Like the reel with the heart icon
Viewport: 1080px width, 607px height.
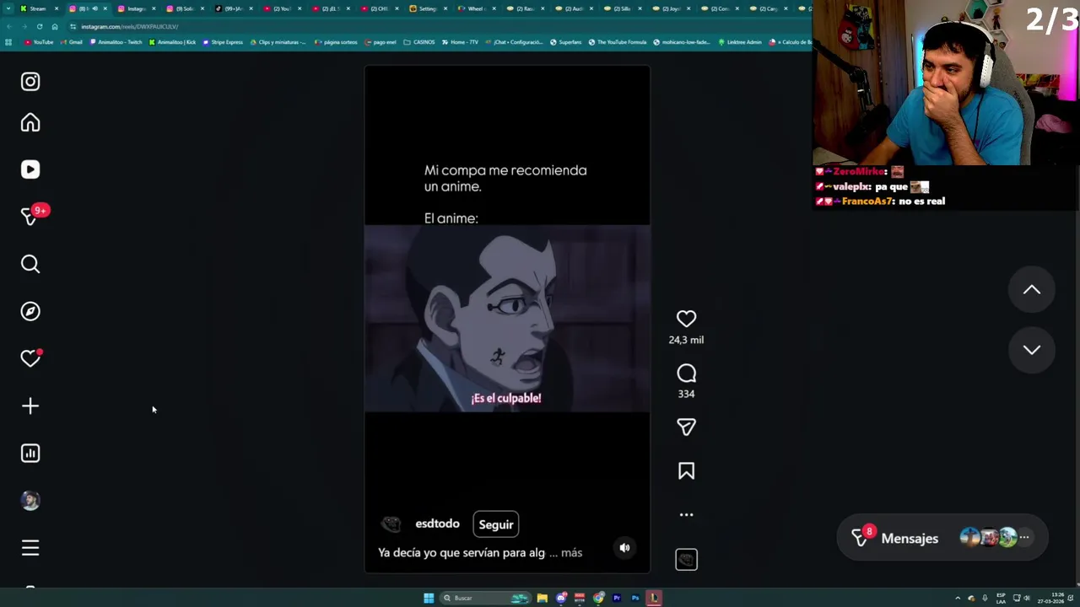[x=686, y=319]
